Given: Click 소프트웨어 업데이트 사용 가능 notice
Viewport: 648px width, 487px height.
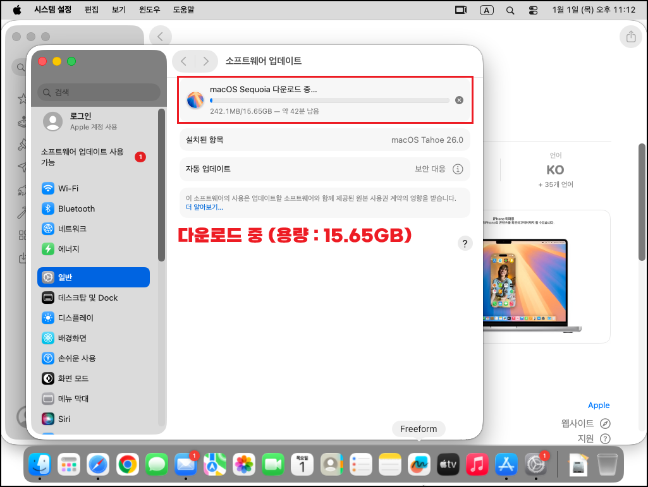Looking at the screenshot, I should pos(94,157).
